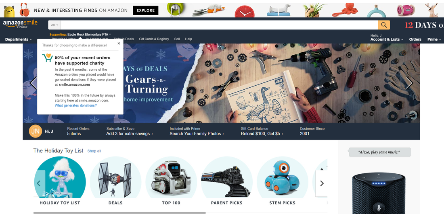Click the EXPLORE button in top banner
Image resolution: width=444 pixels, height=214 pixels.
[x=146, y=10]
